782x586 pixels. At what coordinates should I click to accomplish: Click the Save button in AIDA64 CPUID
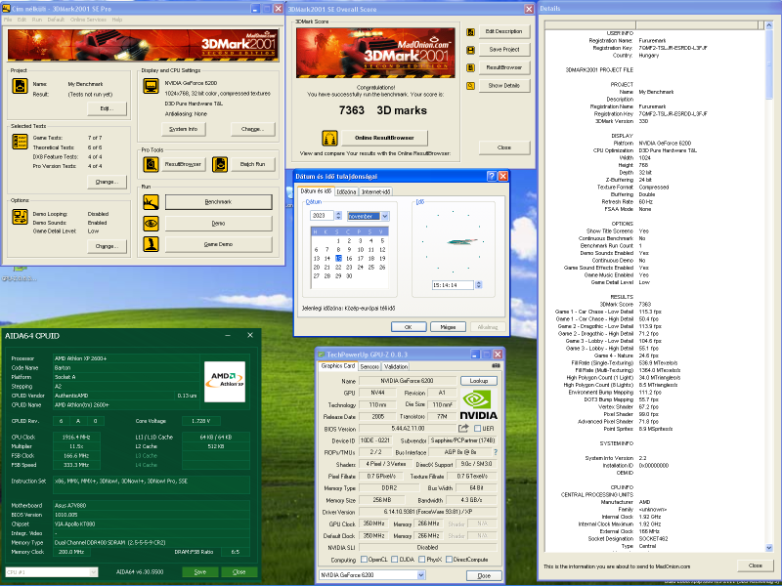200,572
